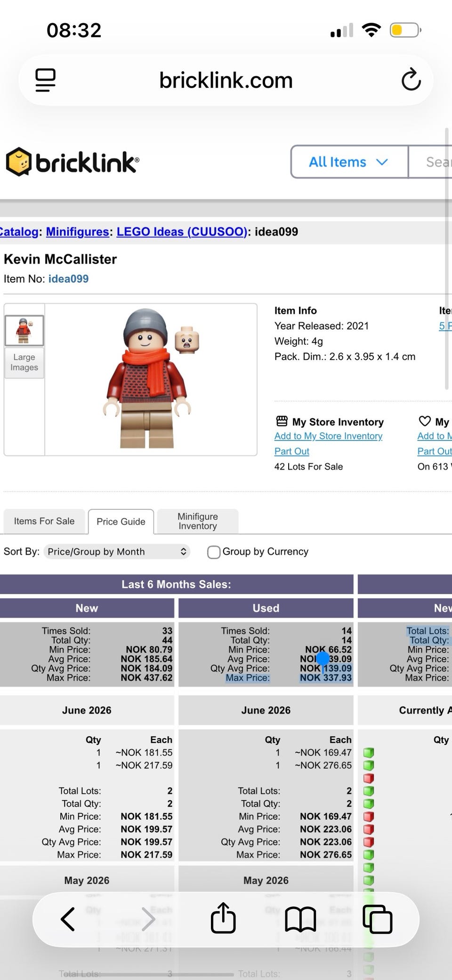Click the first green box icon next to ~NOK 169.47

pyautogui.click(x=369, y=753)
